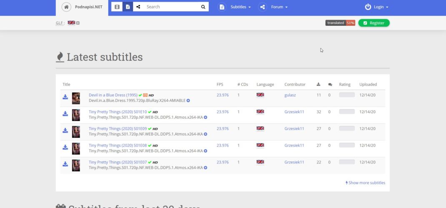Select the subtitle file search mode icon
Screen dimensions: 446x208
(128, 7)
